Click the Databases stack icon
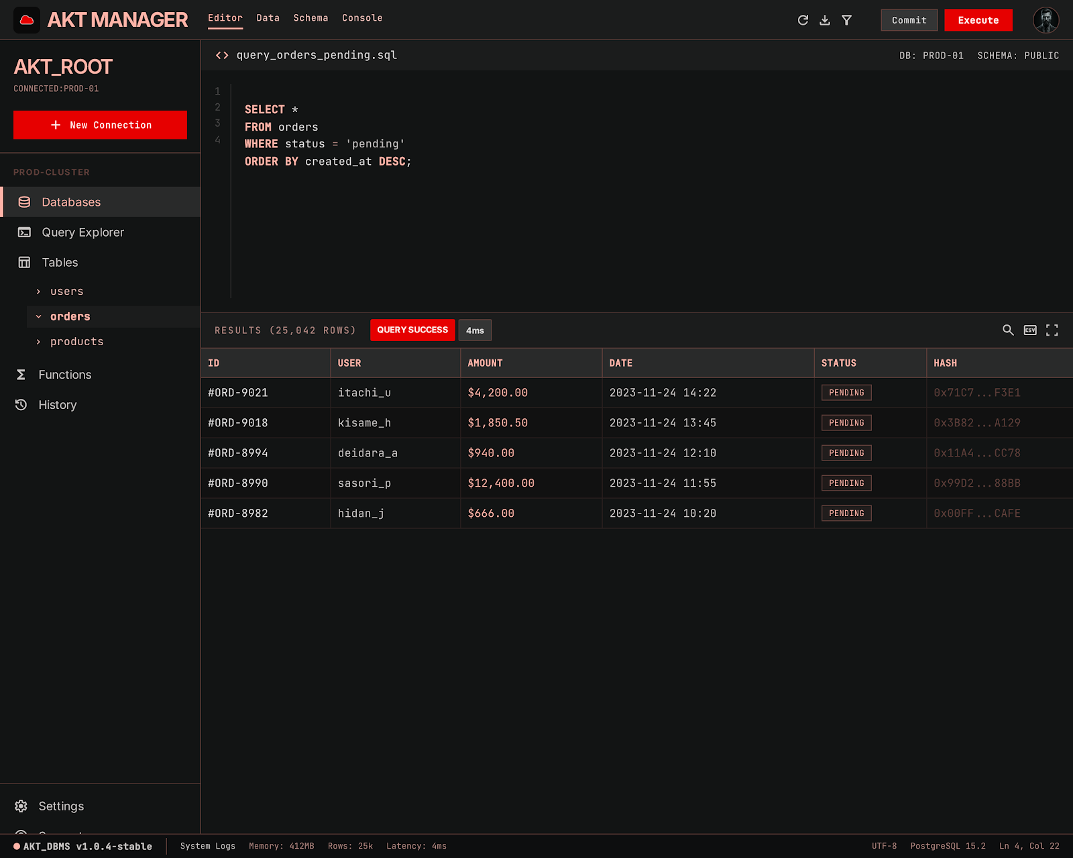1073x858 pixels. pyautogui.click(x=24, y=202)
